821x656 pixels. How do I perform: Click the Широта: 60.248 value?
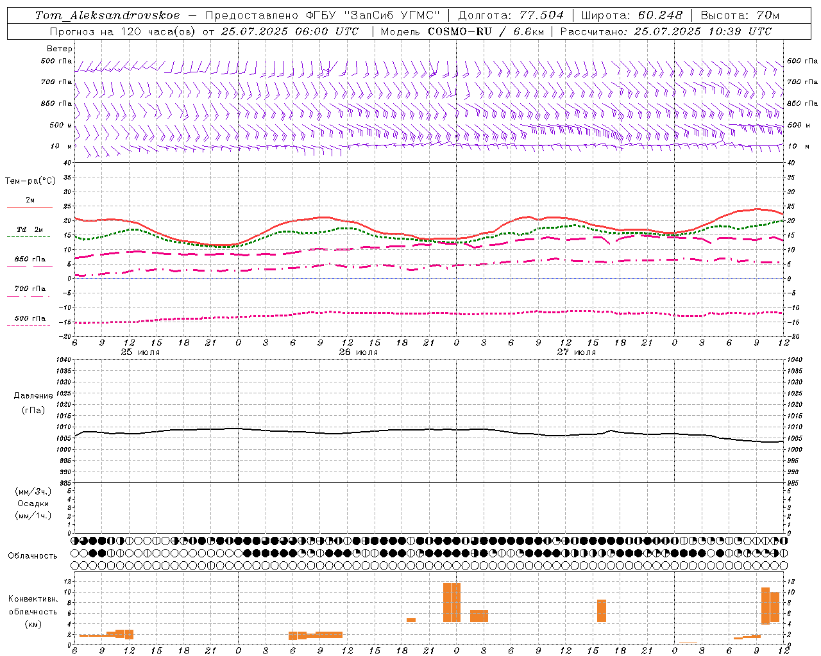click(632, 15)
